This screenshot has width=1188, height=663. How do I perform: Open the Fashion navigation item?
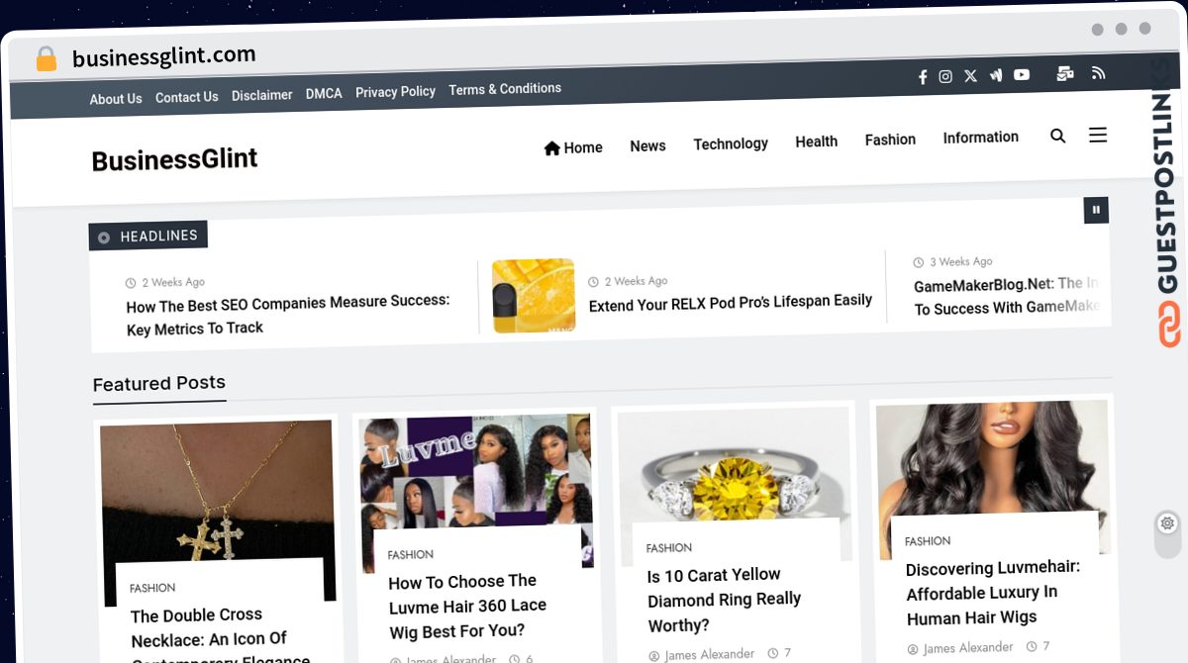coord(890,140)
